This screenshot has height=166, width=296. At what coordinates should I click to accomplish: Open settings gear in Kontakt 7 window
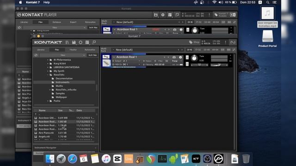click(80, 42)
